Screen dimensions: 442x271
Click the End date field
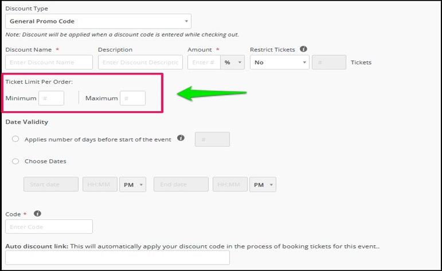pos(181,184)
